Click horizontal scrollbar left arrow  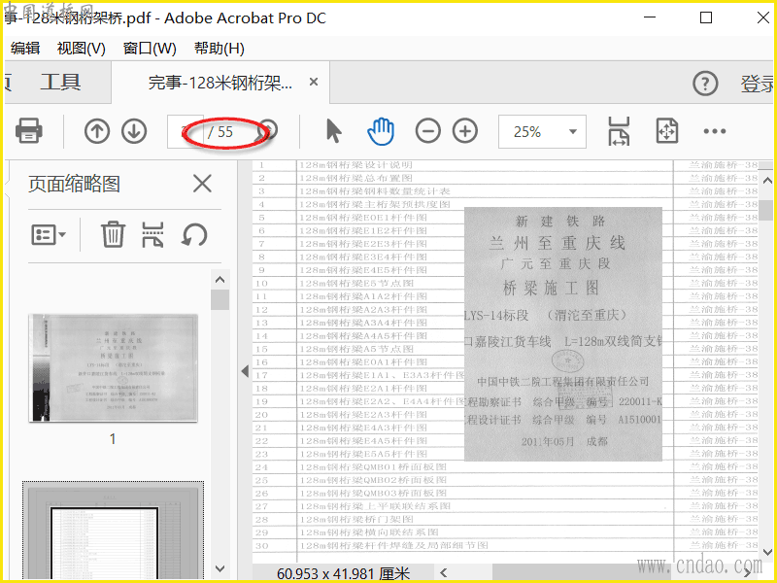[x=444, y=573]
